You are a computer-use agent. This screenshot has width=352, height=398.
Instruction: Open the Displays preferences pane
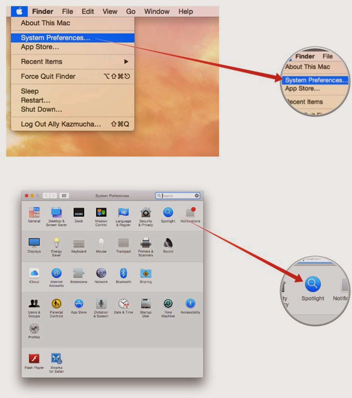[x=34, y=245]
